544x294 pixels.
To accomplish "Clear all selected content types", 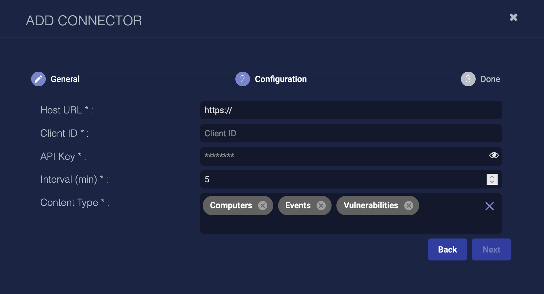I will click(489, 206).
